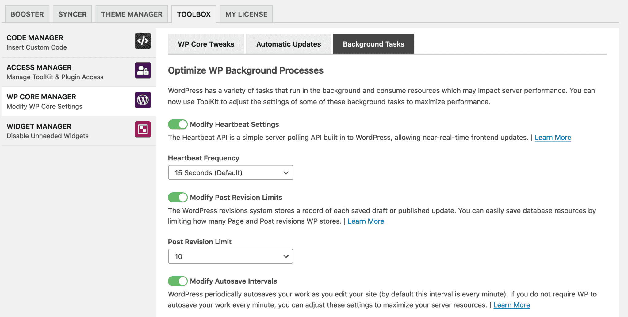Select Widget Manager in the sidebar
628x317 pixels.
tap(78, 131)
